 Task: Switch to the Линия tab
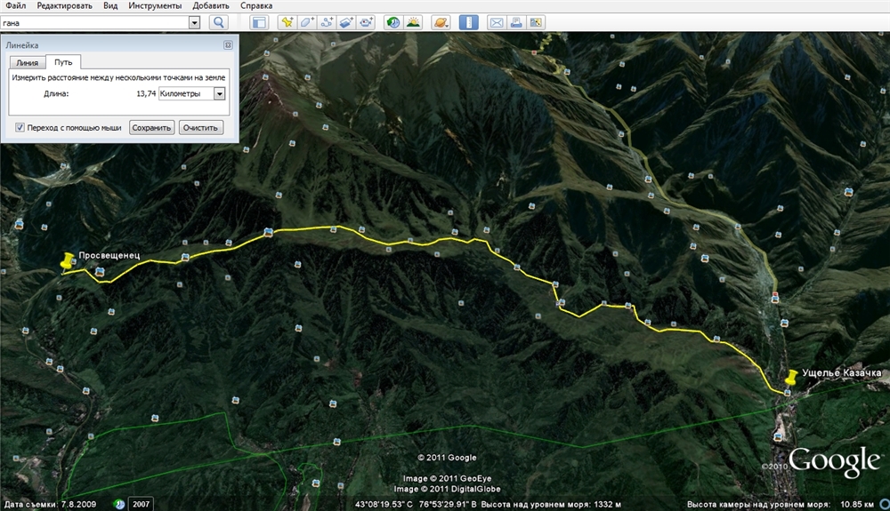[27, 62]
